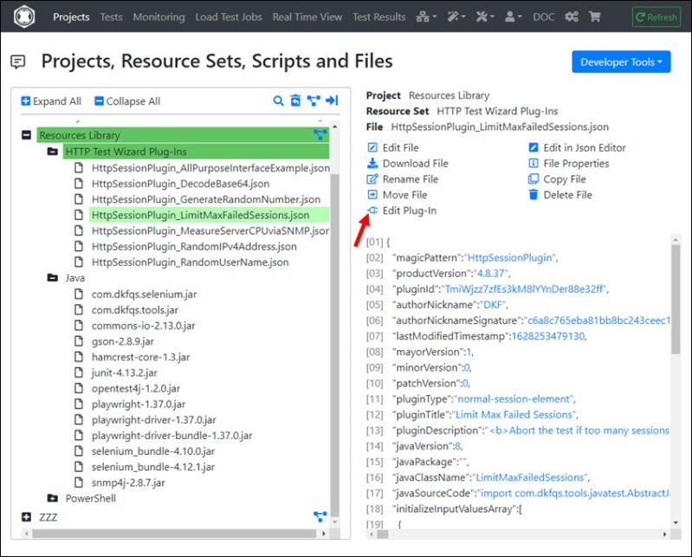Click Expand All in the tree

[x=51, y=101]
